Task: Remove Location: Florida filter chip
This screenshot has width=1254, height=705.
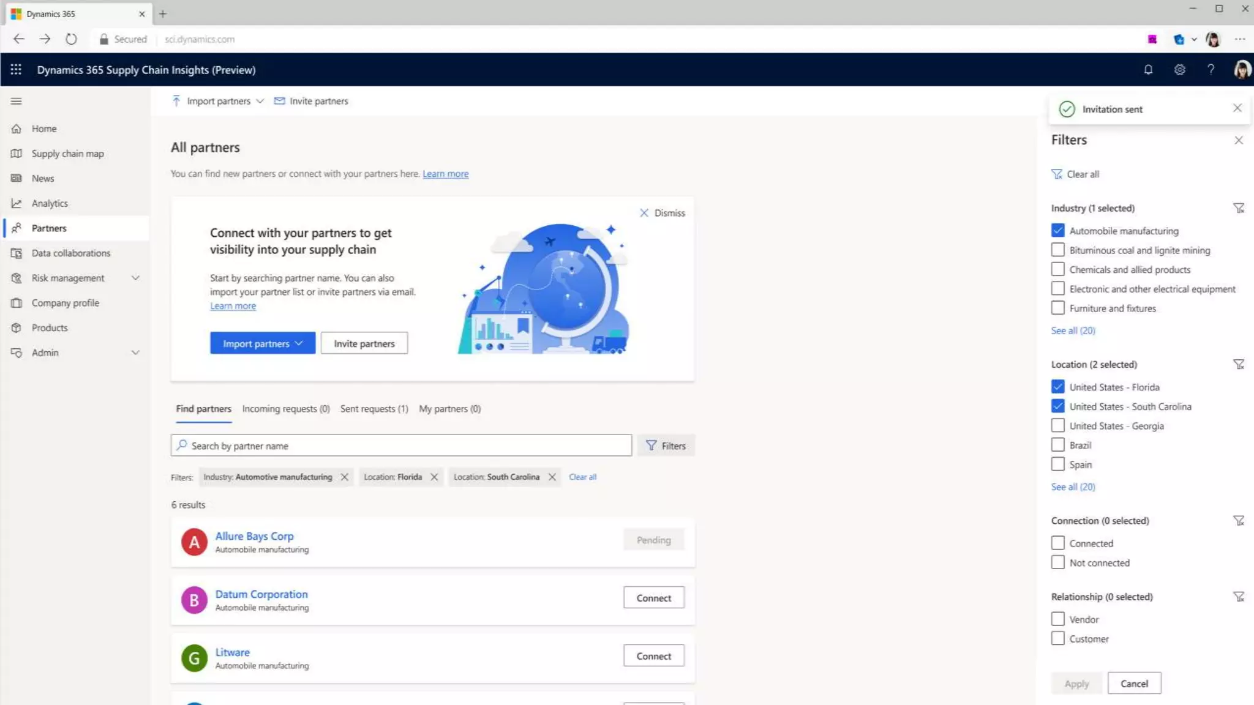Action: (x=434, y=477)
